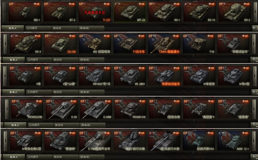Image resolution: width=258 pixels, height=160 pixels.
Task: Open 联系人 button beneath the MS-1 row
Action: pos(13,28)
